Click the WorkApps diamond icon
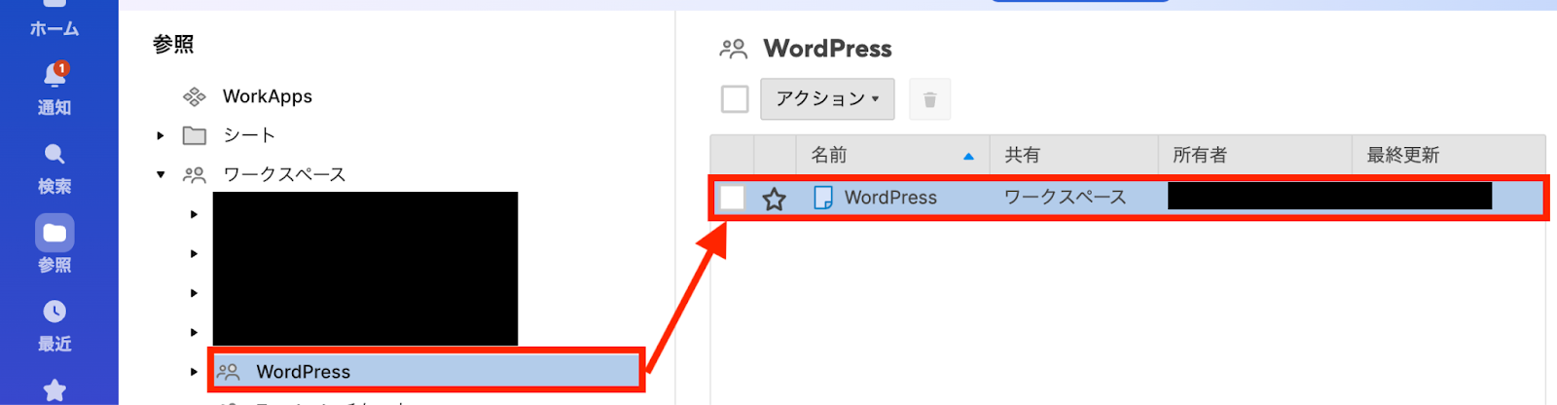 coord(195,96)
